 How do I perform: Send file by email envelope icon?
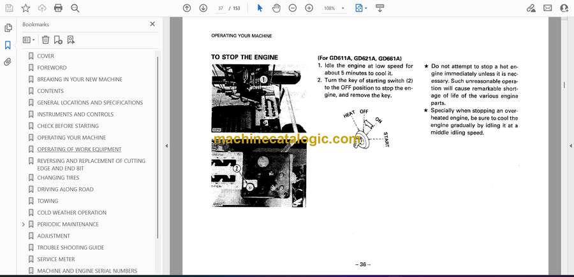(548, 8)
